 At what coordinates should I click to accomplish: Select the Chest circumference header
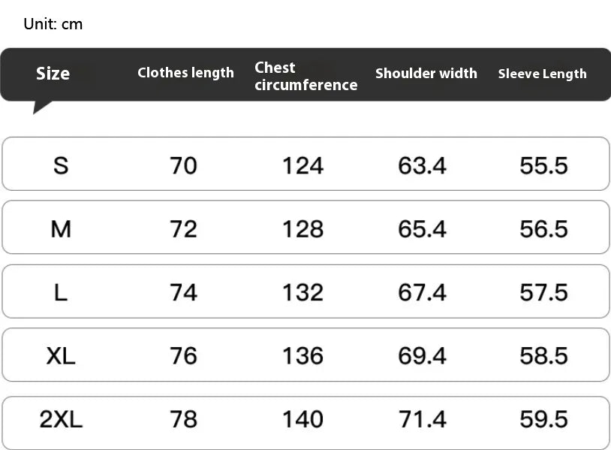[305, 76]
